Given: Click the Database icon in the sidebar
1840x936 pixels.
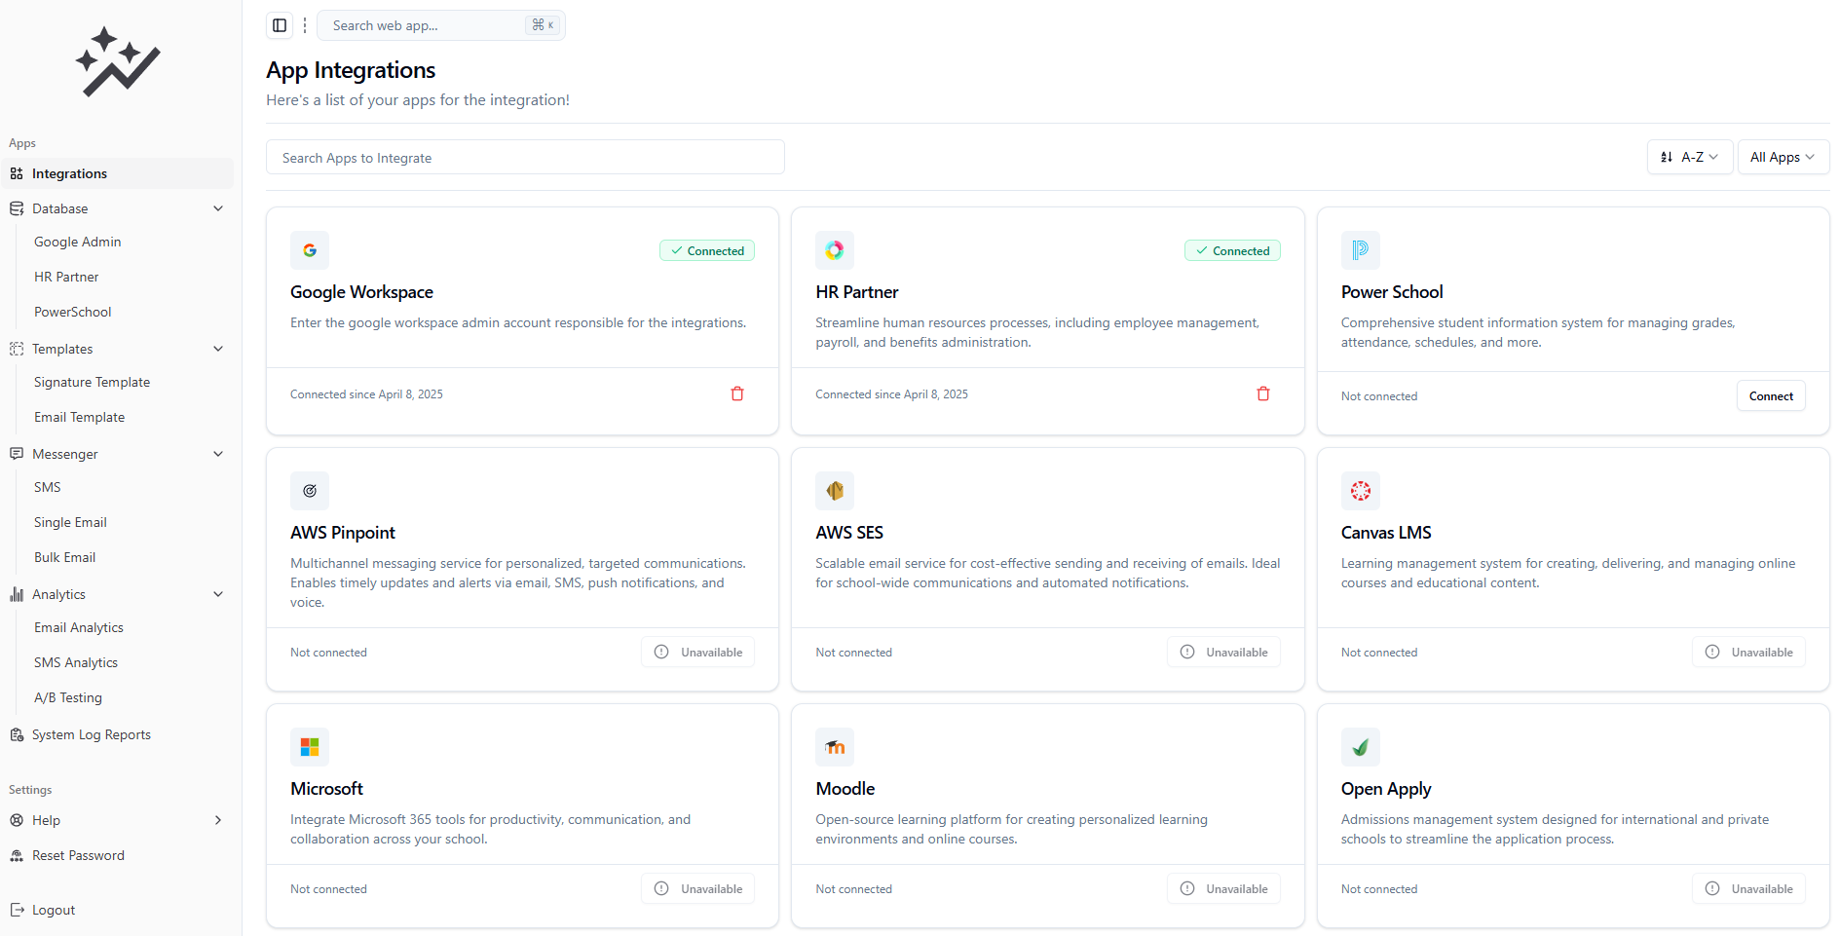Looking at the screenshot, I should 17,208.
